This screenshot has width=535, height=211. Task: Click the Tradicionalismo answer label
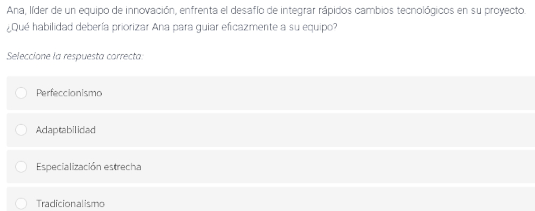(x=70, y=204)
